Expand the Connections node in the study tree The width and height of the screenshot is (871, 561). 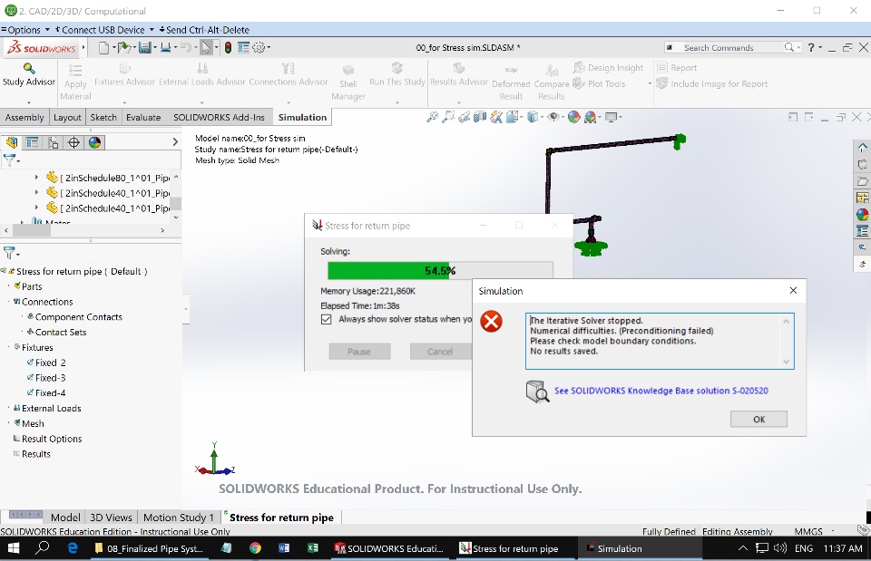(9, 301)
